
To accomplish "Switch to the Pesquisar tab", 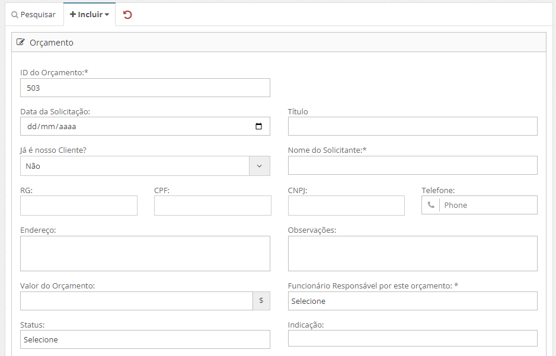I will coord(34,15).
